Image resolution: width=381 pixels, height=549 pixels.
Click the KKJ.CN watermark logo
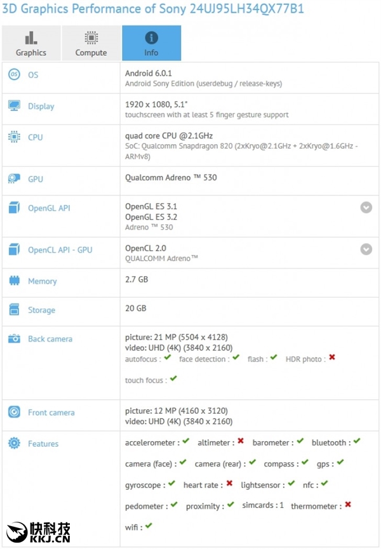[x=38, y=532]
